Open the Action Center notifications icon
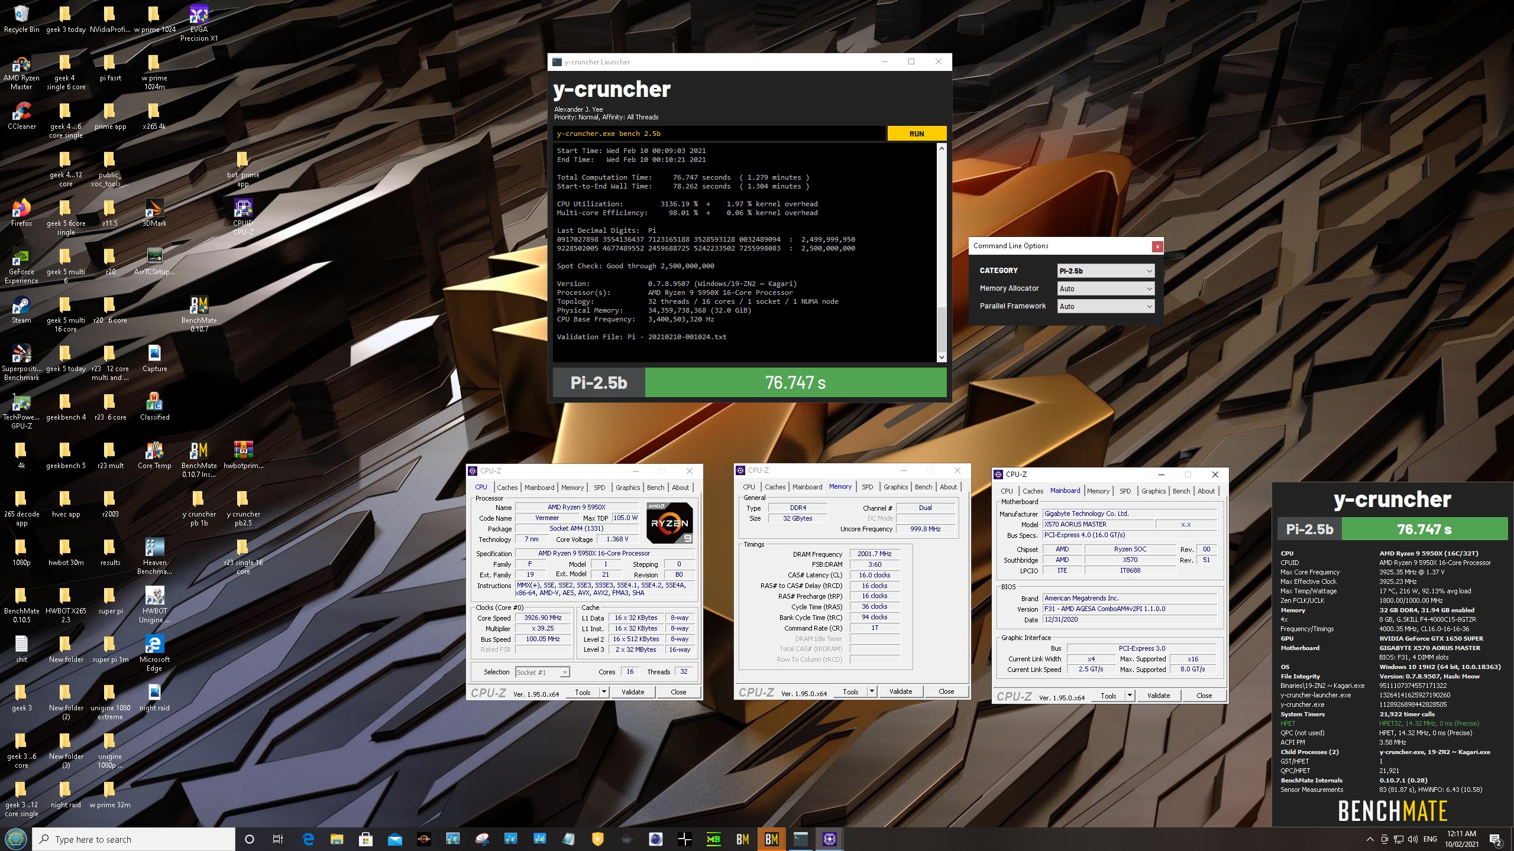The width and height of the screenshot is (1514, 851). (1496, 839)
